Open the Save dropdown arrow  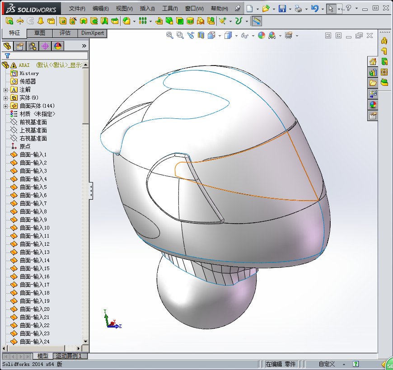pyautogui.click(x=290, y=9)
